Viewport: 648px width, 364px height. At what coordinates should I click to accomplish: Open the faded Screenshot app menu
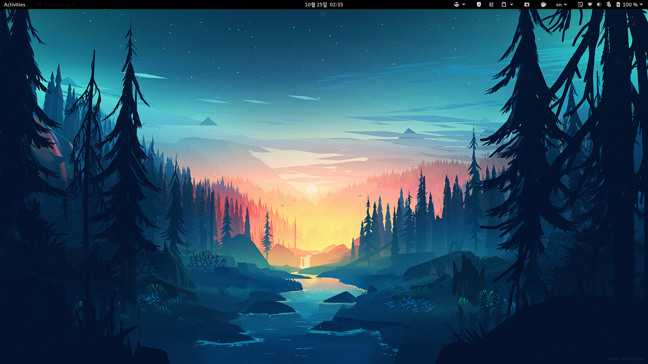57,4
